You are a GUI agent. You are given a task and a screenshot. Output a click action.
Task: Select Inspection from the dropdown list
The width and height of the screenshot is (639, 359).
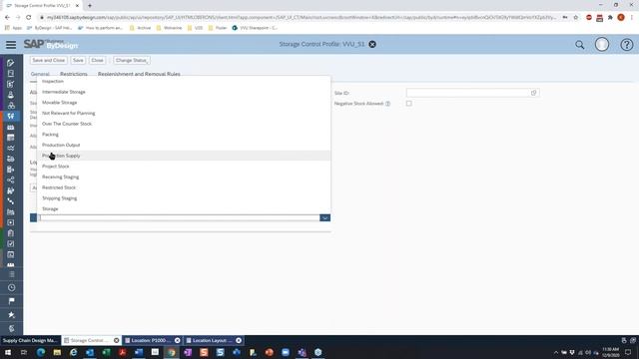point(184,82)
